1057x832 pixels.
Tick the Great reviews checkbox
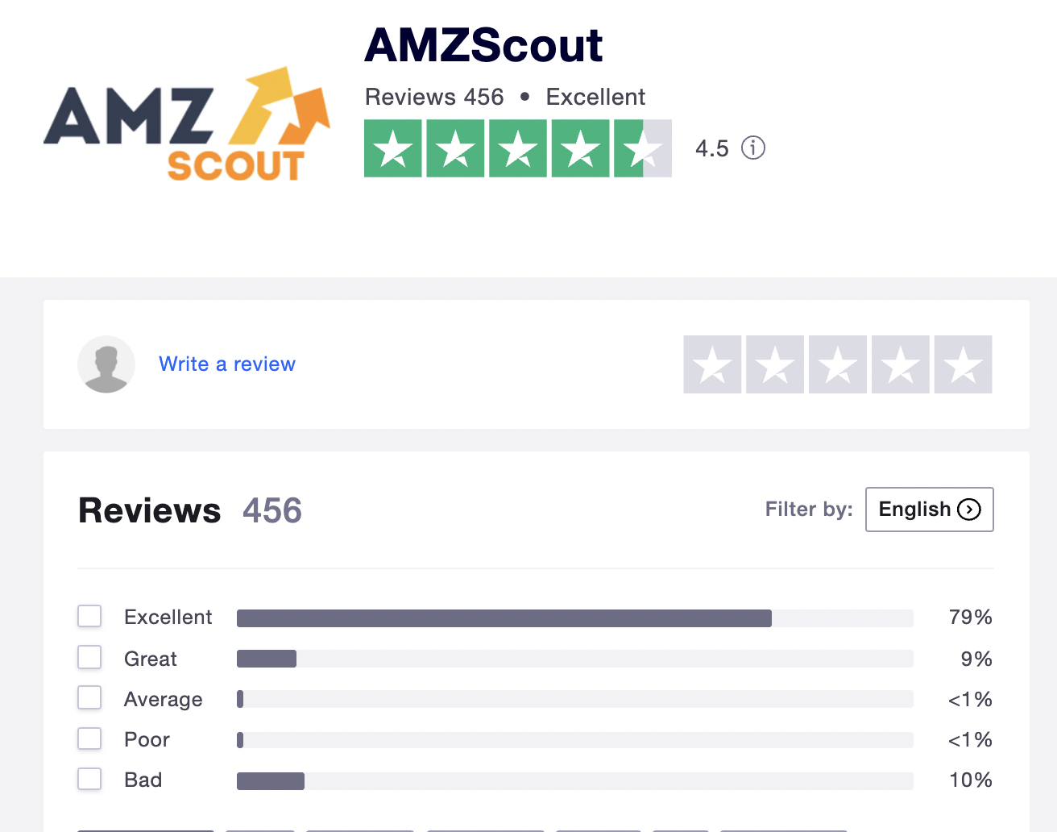point(89,657)
